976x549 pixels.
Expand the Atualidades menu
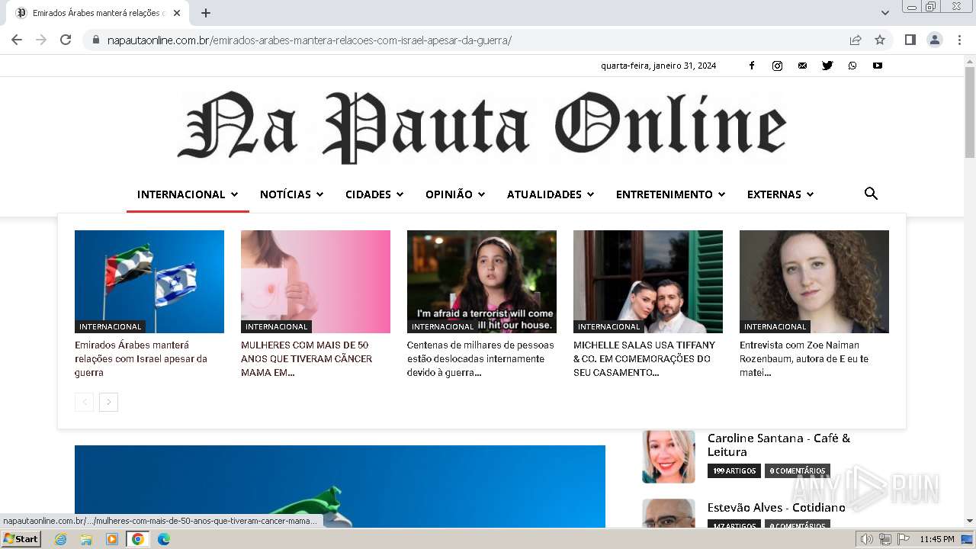pyautogui.click(x=551, y=194)
